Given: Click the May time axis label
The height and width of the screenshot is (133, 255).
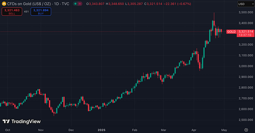Looking at the screenshot, I should [x=224, y=130].
